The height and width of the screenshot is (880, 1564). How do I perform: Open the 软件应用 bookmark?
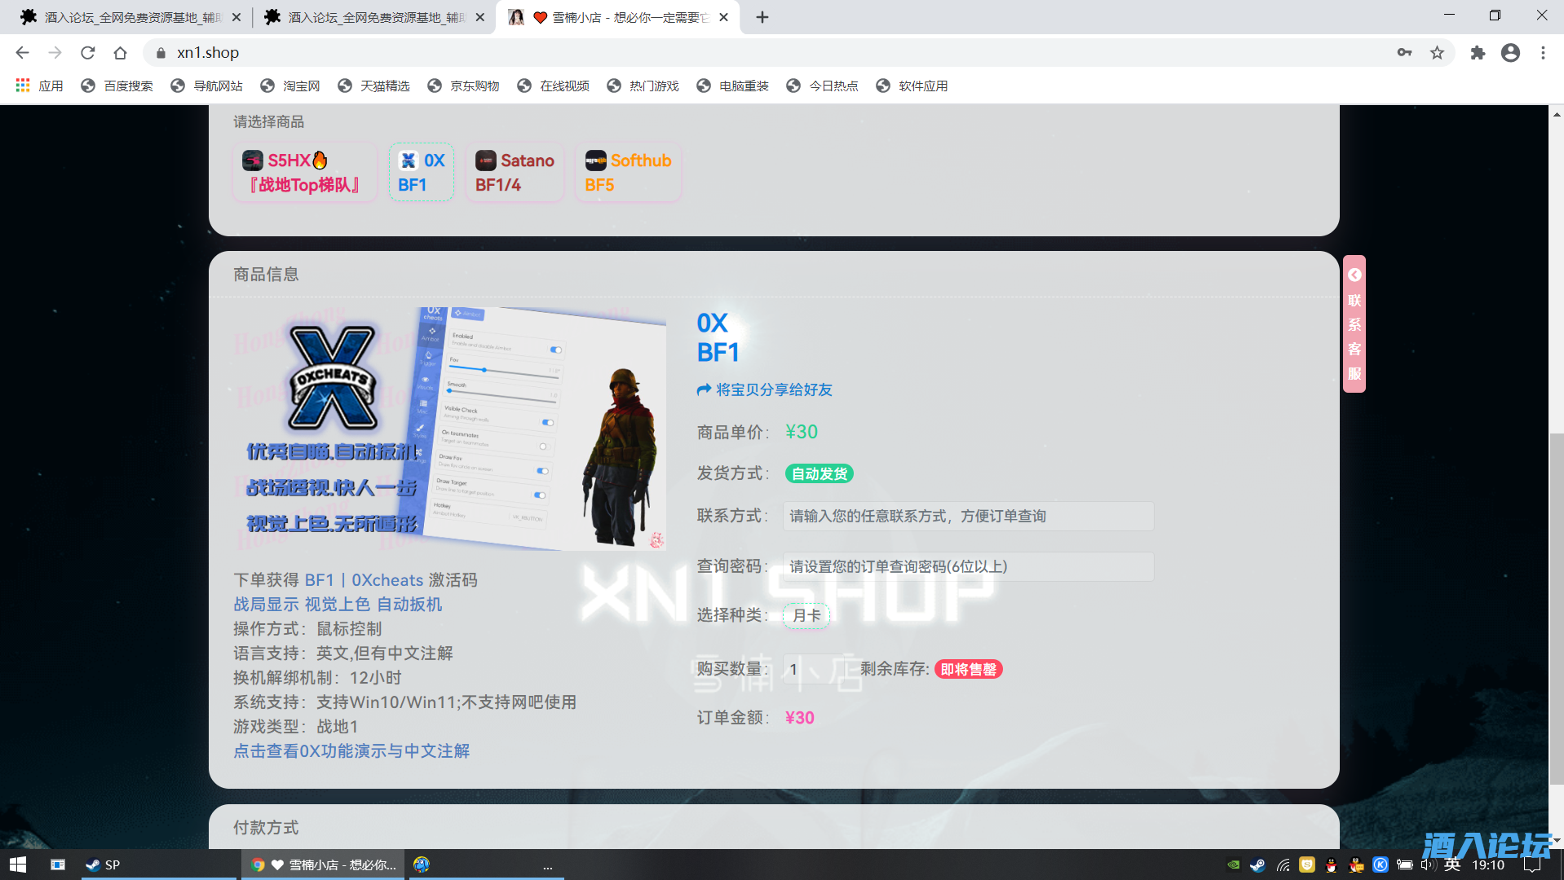912,86
